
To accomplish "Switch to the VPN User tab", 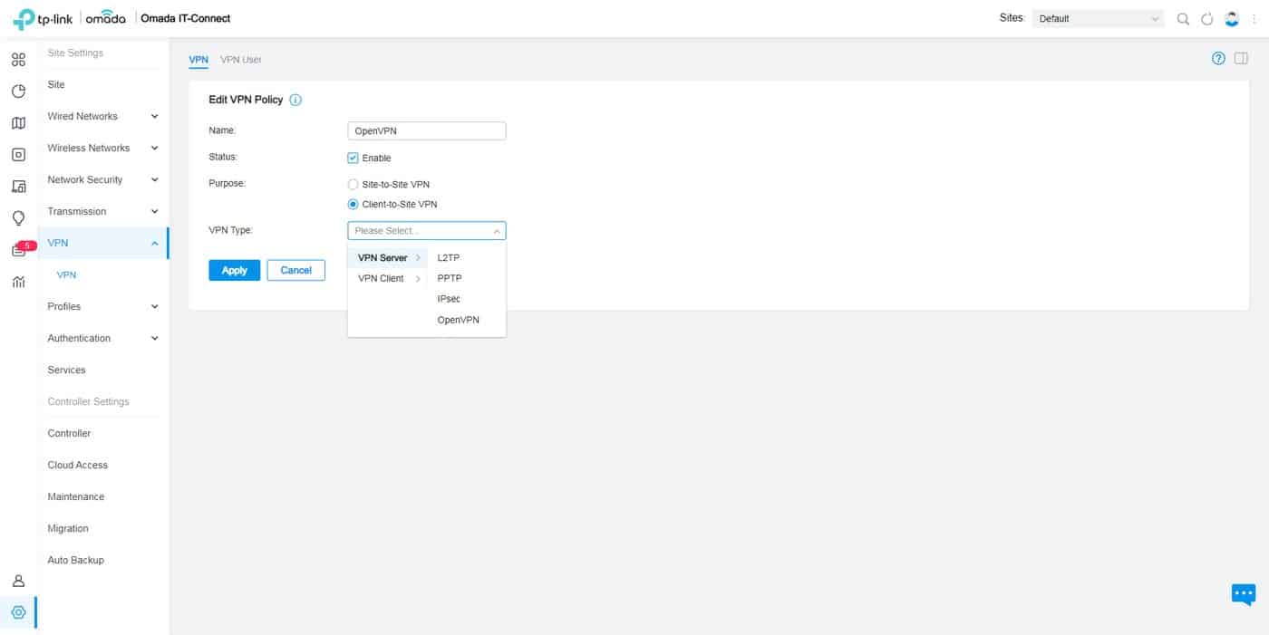I will pos(241,60).
